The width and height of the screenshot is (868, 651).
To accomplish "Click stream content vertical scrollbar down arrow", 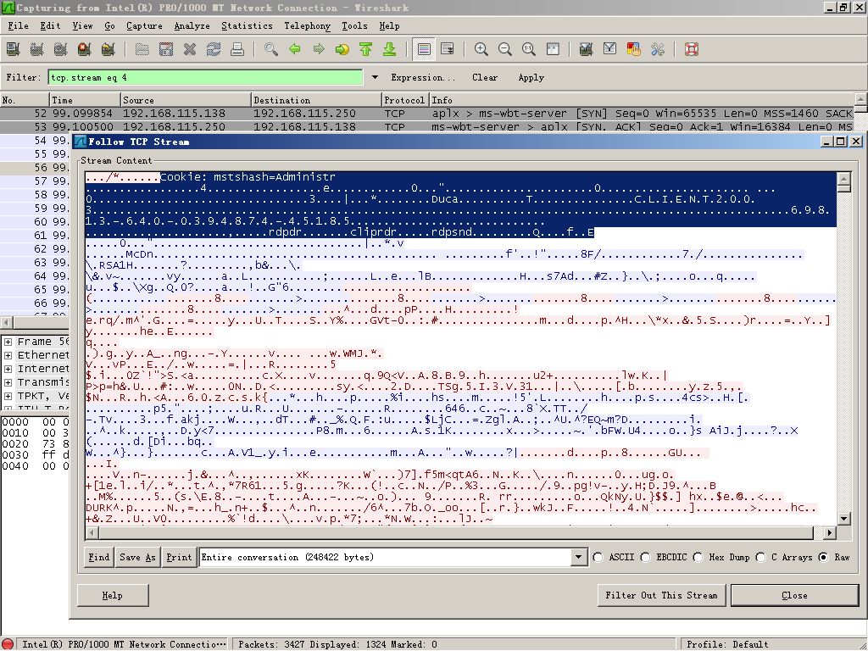I will (844, 518).
